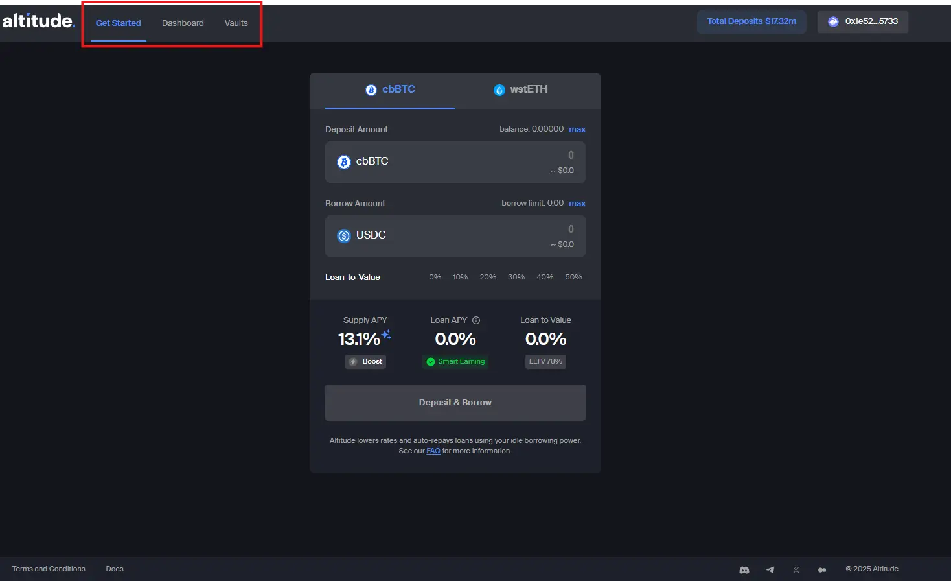The image size is (951, 581).
Task: Click the 13.1% Supply APY value
Action: [359, 339]
